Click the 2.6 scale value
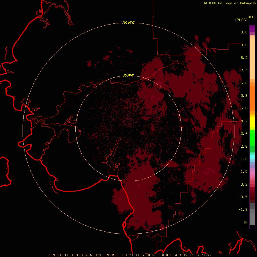The image size is (257, 257). coord(244,146)
